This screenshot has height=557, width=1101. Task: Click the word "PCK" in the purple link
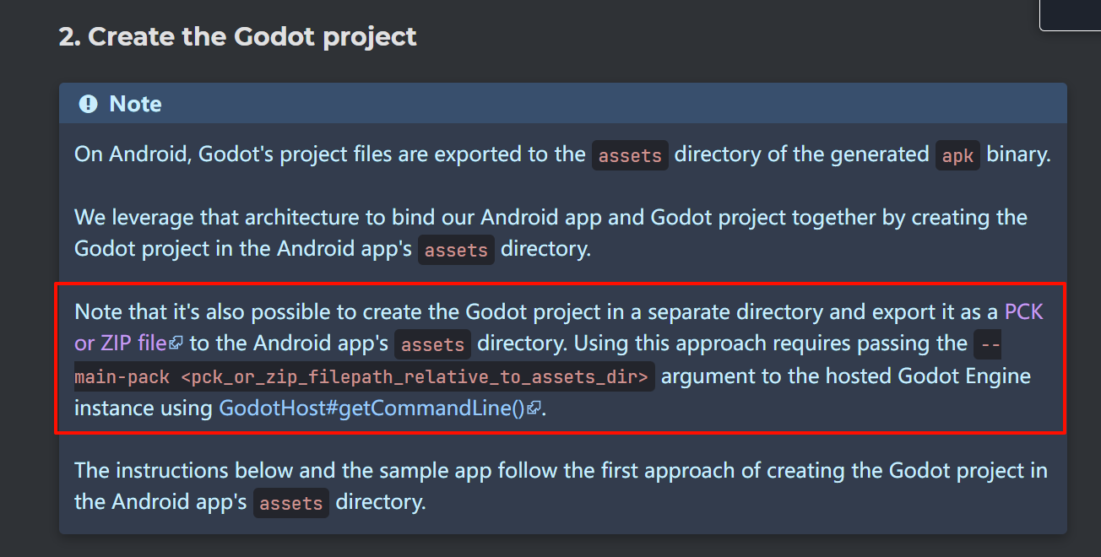coord(1023,312)
